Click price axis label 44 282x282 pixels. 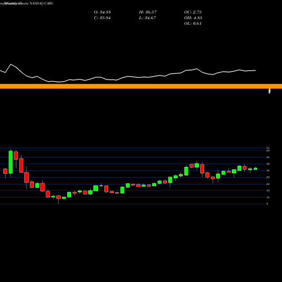click(x=268, y=157)
